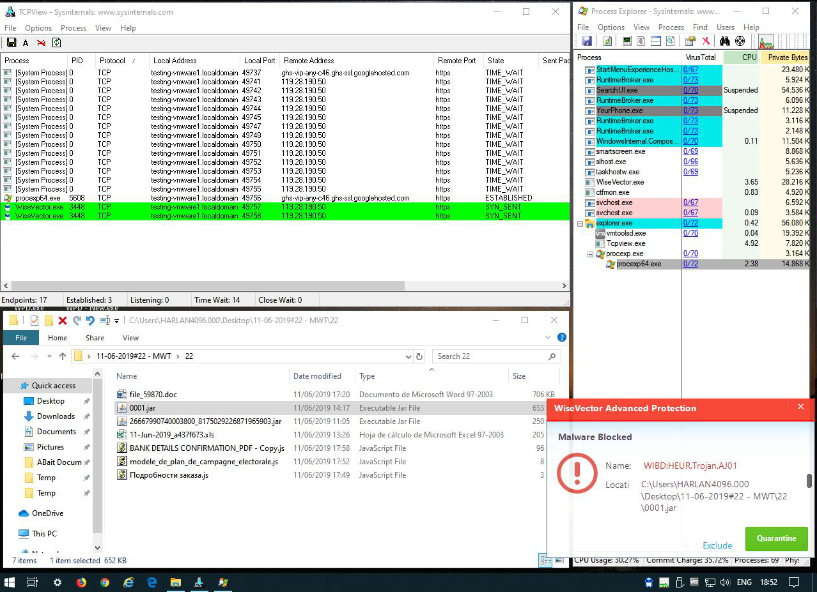Click the green Quarantine button
The image size is (817, 592).
[776, 538]
